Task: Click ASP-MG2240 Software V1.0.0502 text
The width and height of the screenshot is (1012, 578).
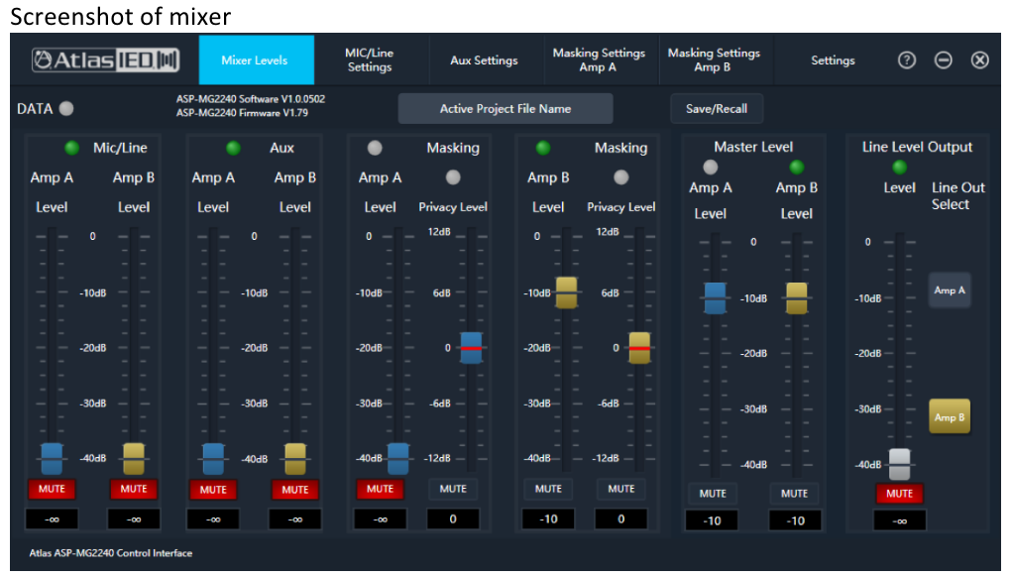Action: coord(251,99)
